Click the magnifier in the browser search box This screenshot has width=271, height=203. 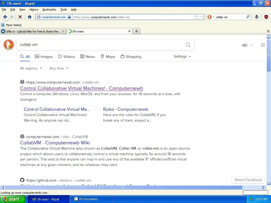[248, 17]
